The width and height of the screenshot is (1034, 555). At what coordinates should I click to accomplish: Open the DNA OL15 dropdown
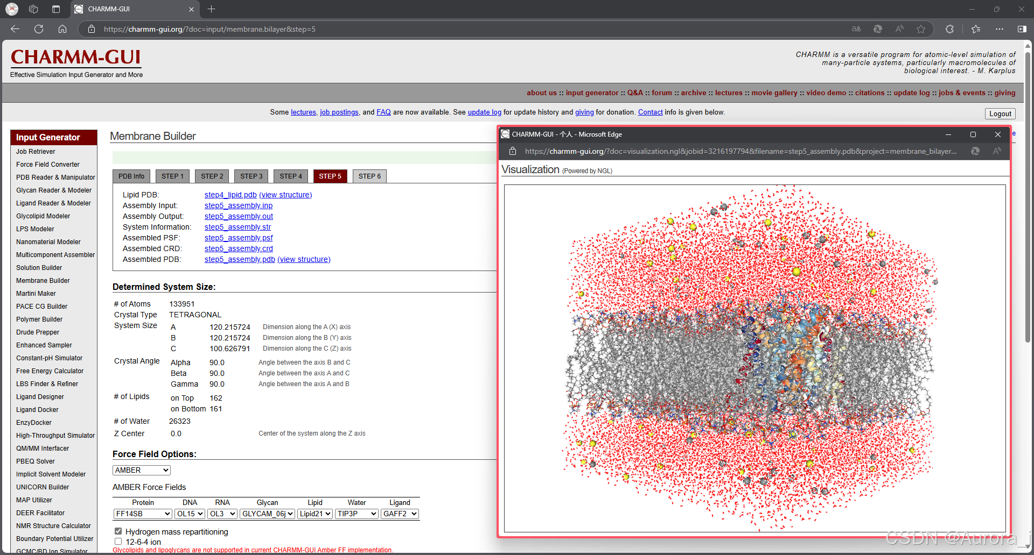(190, 514)
